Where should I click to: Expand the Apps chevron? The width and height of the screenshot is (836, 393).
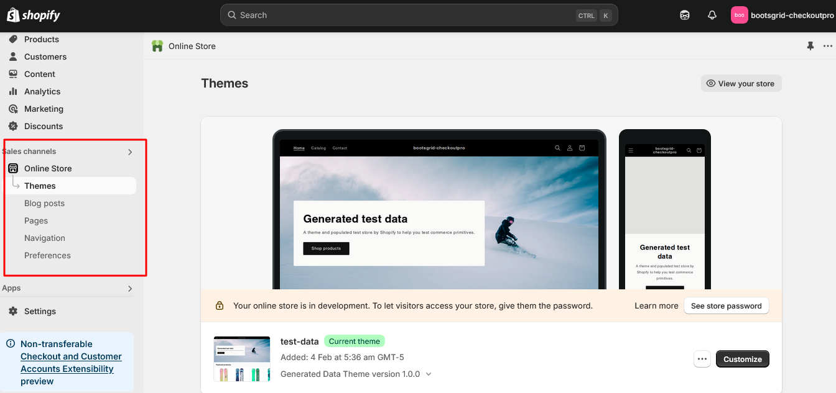(x=130, y=289)
